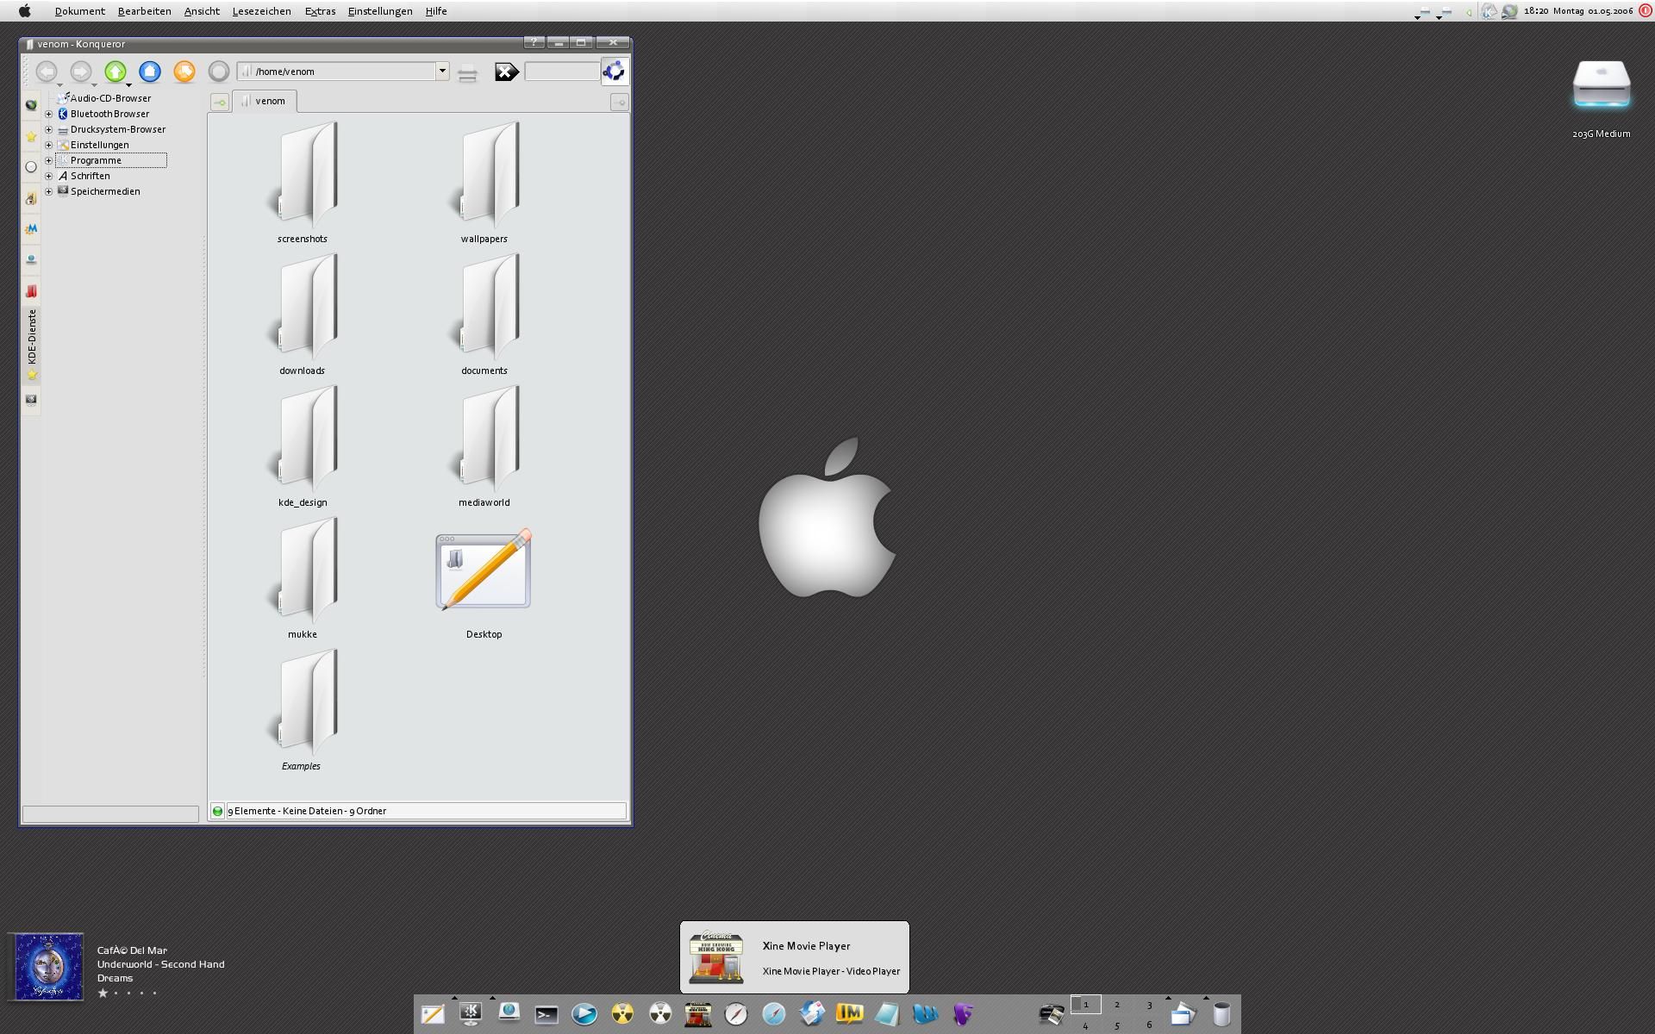Open the 203G Medium drive on desktop
This screenshot has width=1655, height=1034.
click(x=1601, y=97)
